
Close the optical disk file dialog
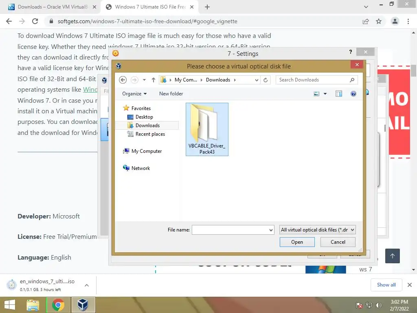(357, 64)
